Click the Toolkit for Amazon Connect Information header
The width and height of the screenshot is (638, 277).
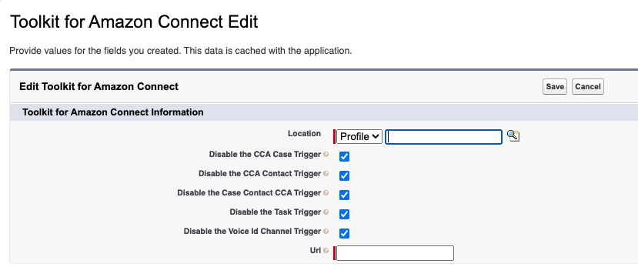pos(112,112)
